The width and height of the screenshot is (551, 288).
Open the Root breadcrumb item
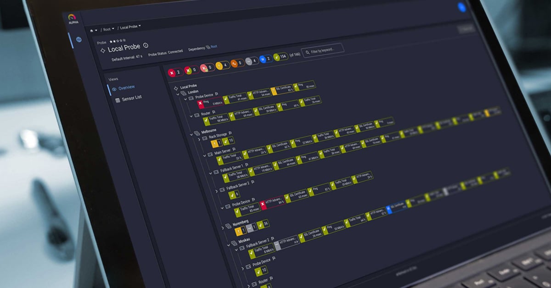108,29
